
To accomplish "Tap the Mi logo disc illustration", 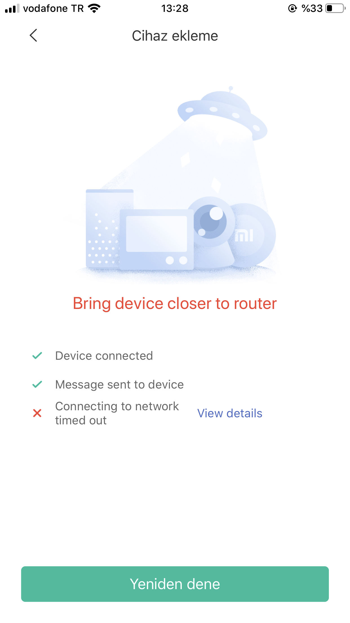I will 252,235.
